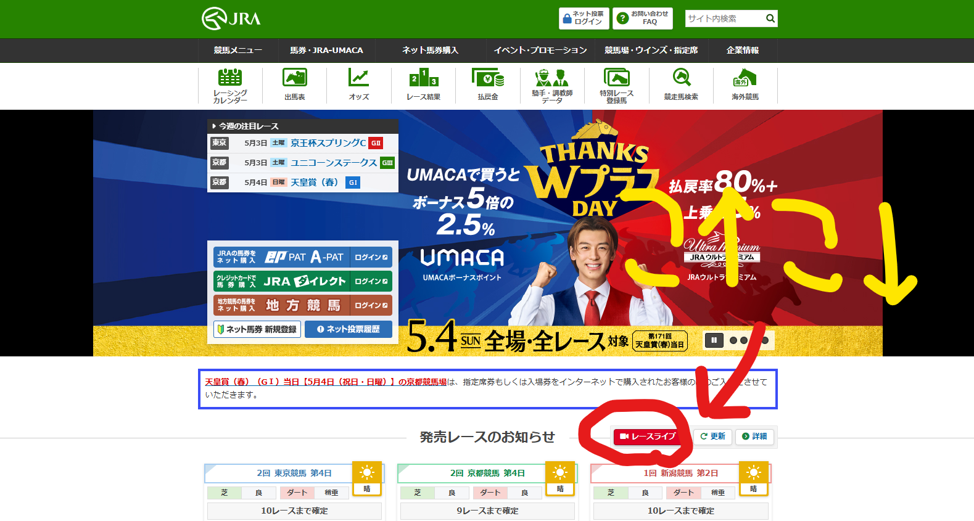Open the お問い合わせ FAQ button
Screen dimensions: 974x521
(x=643, y=18)
